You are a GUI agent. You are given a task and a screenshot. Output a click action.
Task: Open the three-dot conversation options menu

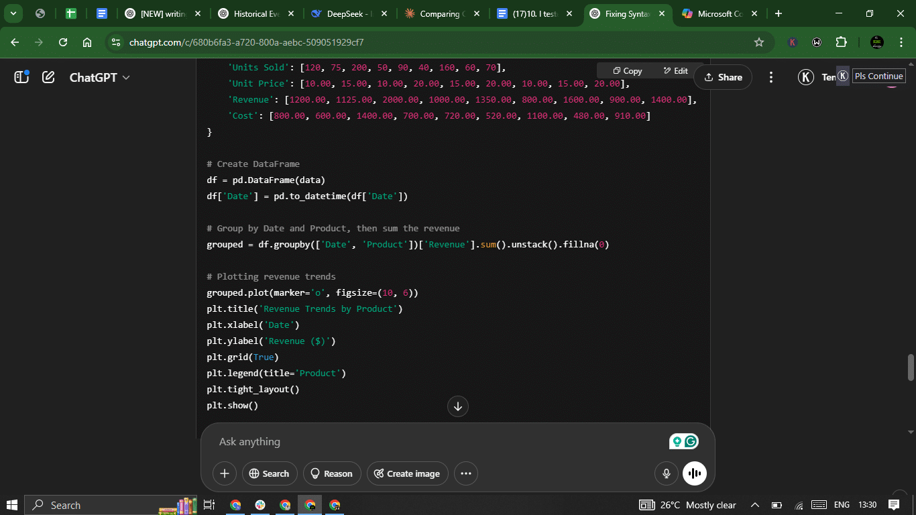point(771,77)
